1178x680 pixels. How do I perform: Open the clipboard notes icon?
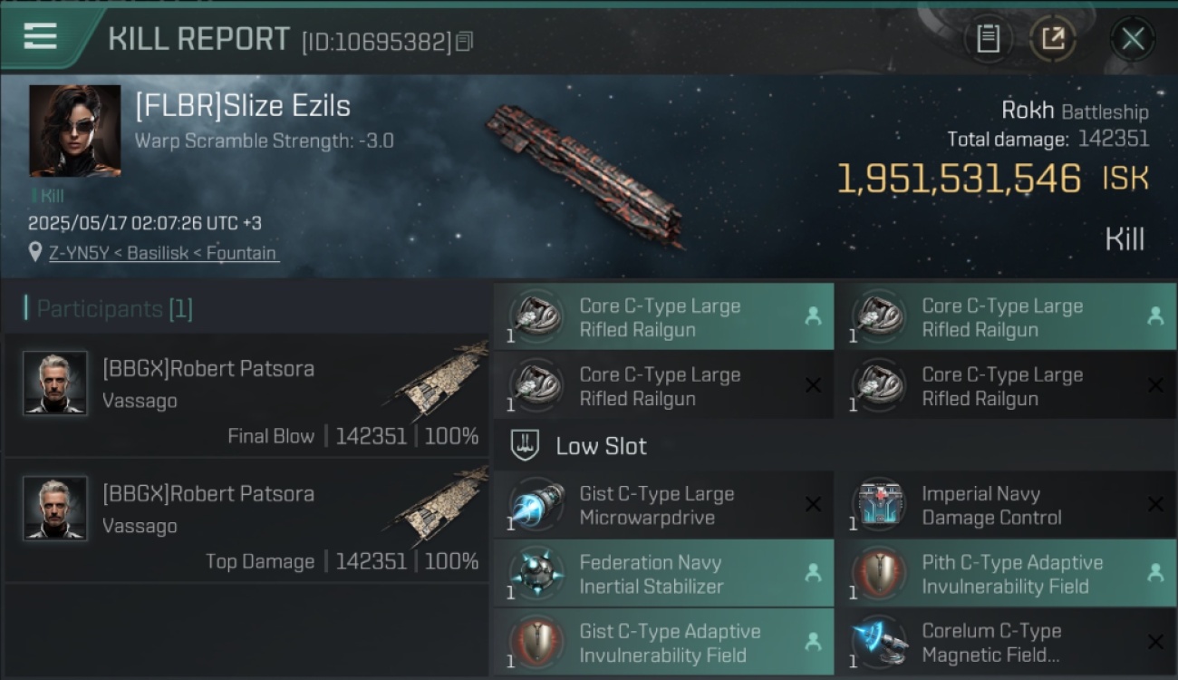coord(988,38)
